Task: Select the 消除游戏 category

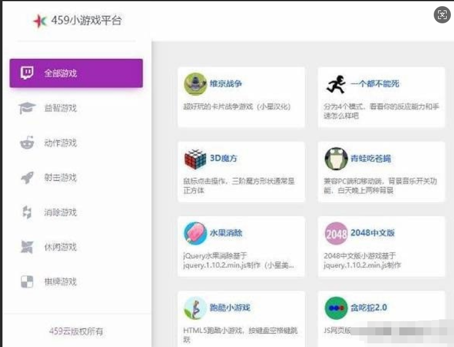Action: pyautogui.click(x=61, y=212)
